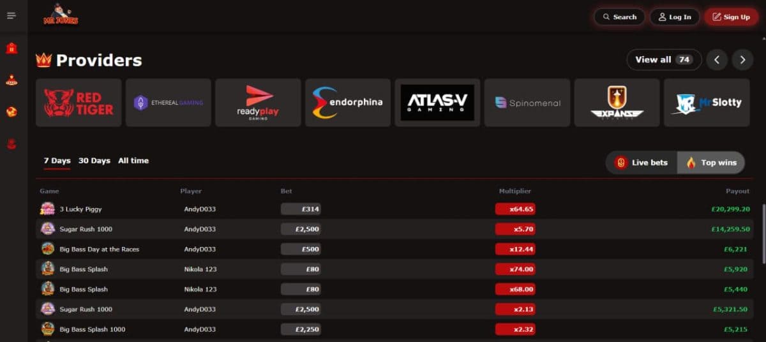The width and height of the screenshot is (766, 342).
Task: Open the 3 Lucky Piggy game name
Action: pos(80,209)
